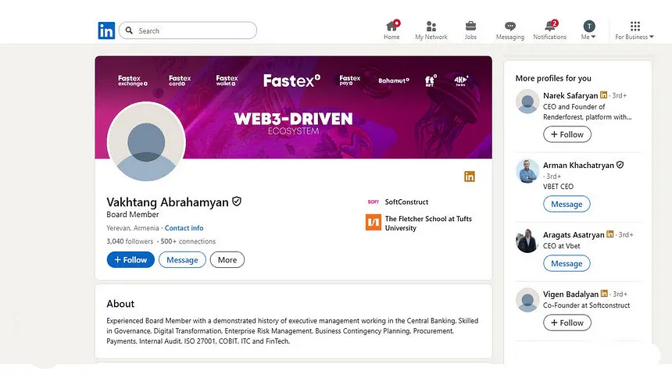Click the Board Member headline text
Image resolution: width=672 pixels, height=378 pixels.
(x=132, y=214)
